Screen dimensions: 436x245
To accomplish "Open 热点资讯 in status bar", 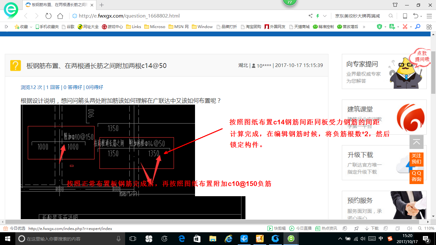I will 326,228.
